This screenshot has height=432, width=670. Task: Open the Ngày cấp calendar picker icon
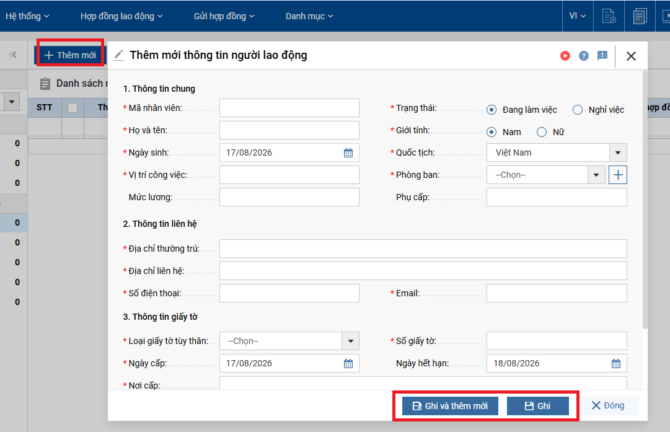pyautogui.click(x=348, y=363)
